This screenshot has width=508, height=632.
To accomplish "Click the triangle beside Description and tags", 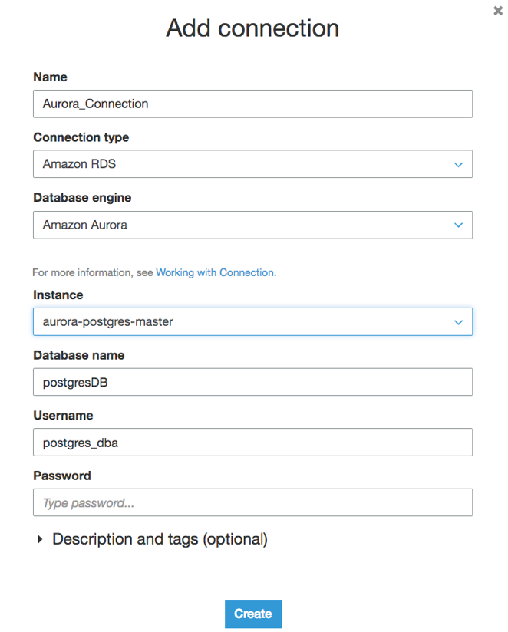I will coord(40,540).
